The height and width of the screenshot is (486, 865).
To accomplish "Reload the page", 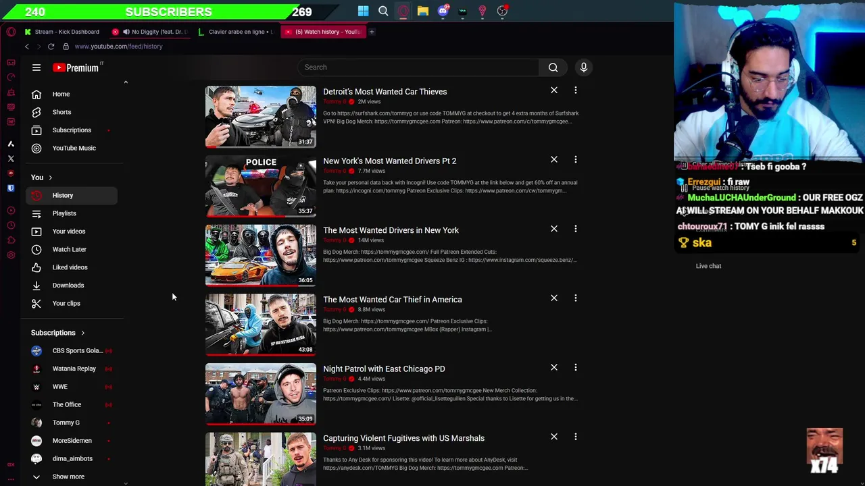I will (51, 47).
